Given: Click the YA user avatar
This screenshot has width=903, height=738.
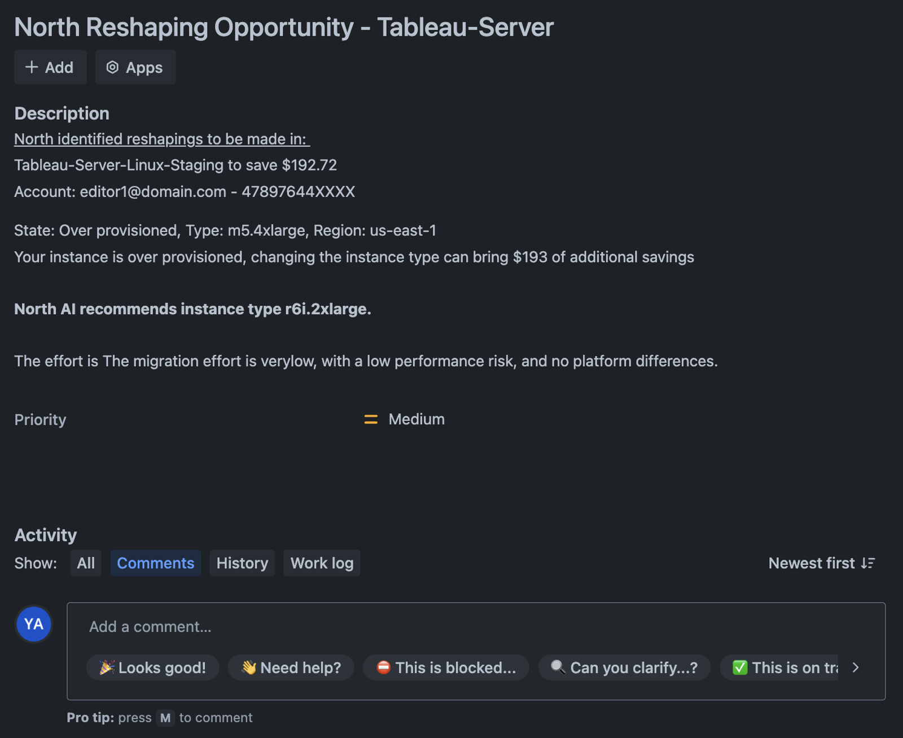Looking at the screenshot, I should (x=34, y=624).
